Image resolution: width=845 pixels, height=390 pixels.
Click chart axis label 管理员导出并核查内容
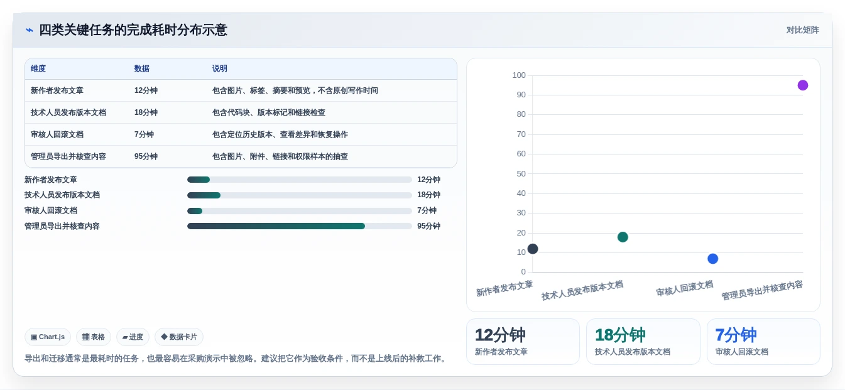(x=762, y=290)
